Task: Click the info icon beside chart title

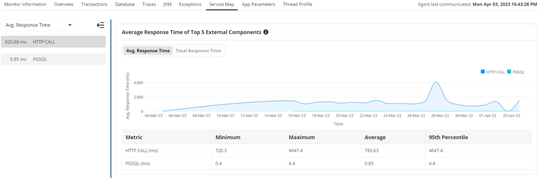Action: pos(266,32)
